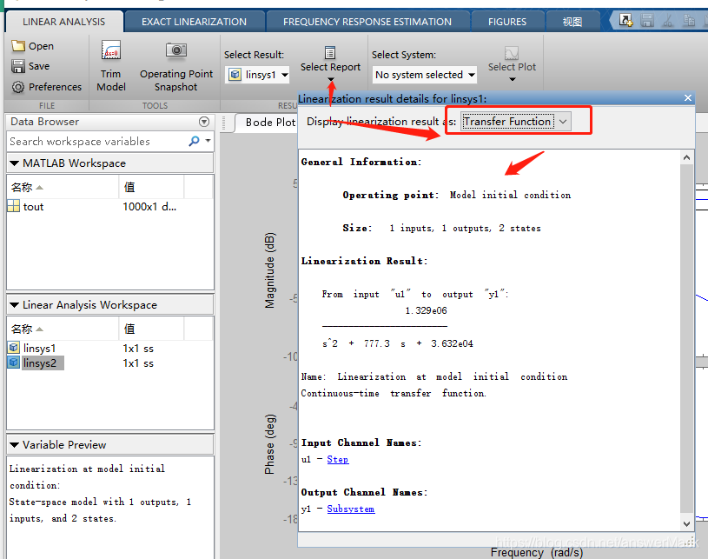Open the Step input channel link
The width and height of the screenshot is (708, 559).
click(x=338, y=460)
